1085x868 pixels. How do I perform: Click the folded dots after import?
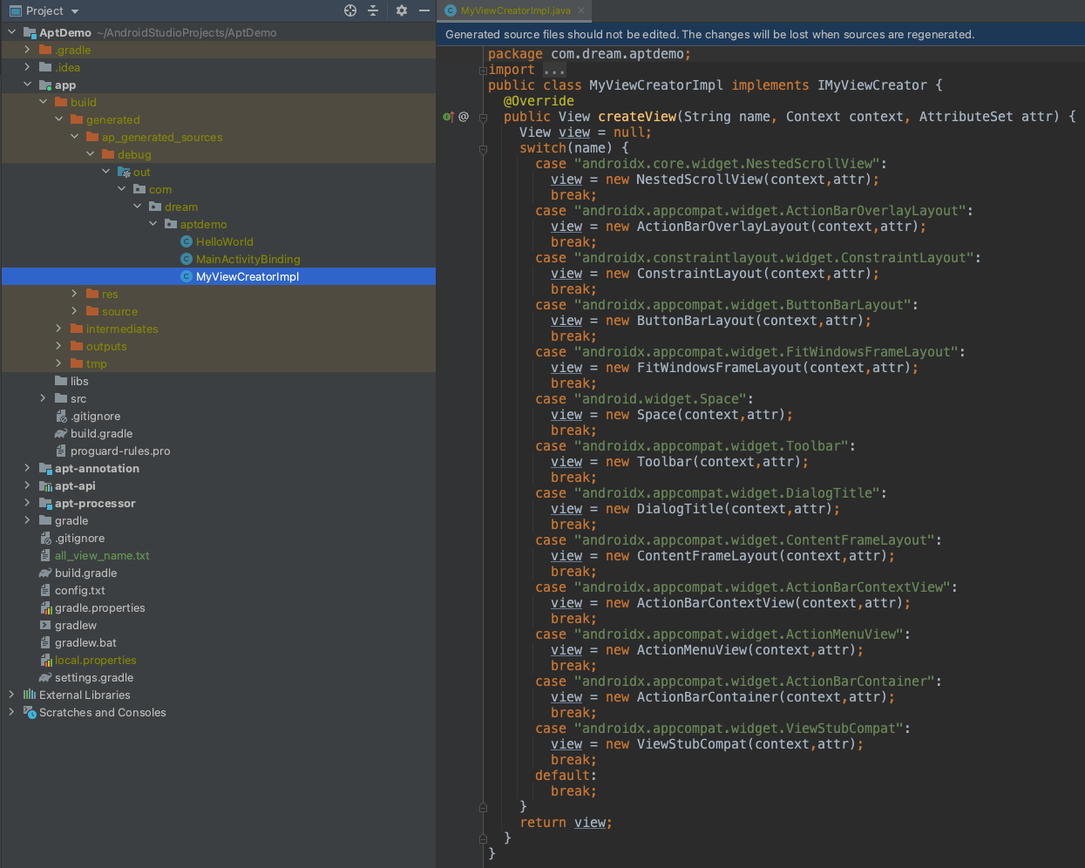pos(554,70)
